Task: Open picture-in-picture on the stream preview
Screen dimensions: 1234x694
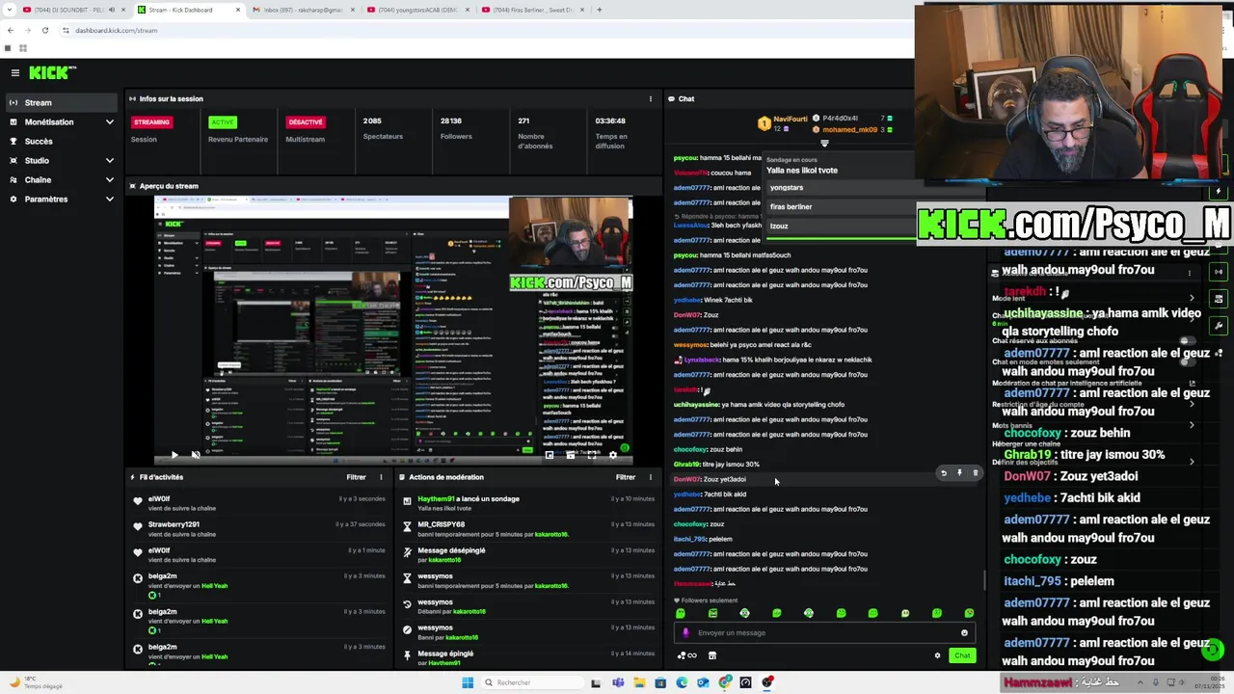Action: click(x=550, y=455)
